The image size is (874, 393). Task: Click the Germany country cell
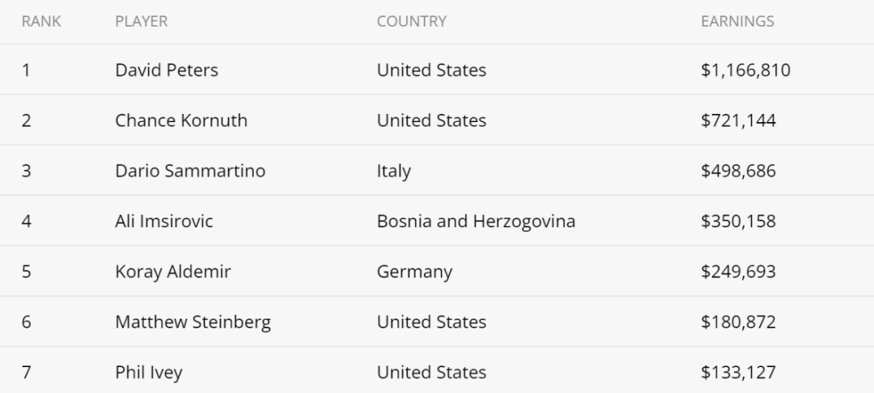coord(414,272)
